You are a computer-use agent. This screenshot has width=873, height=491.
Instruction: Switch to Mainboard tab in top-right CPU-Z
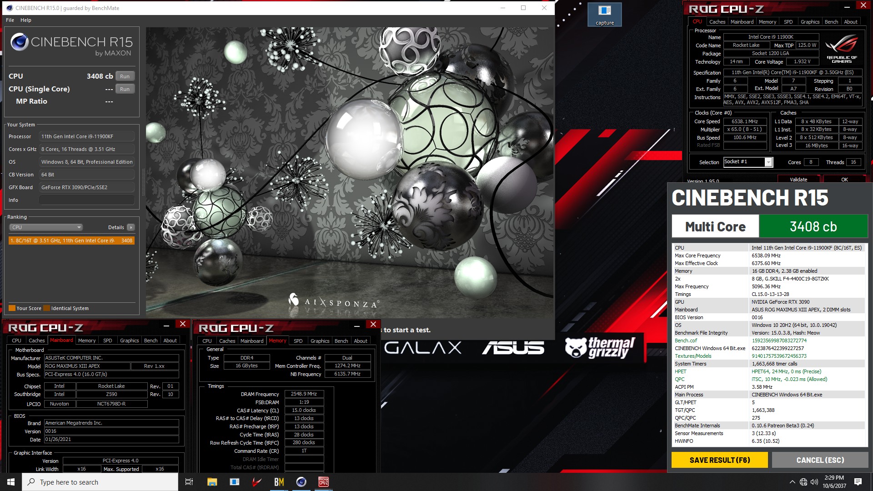point(742,22)
